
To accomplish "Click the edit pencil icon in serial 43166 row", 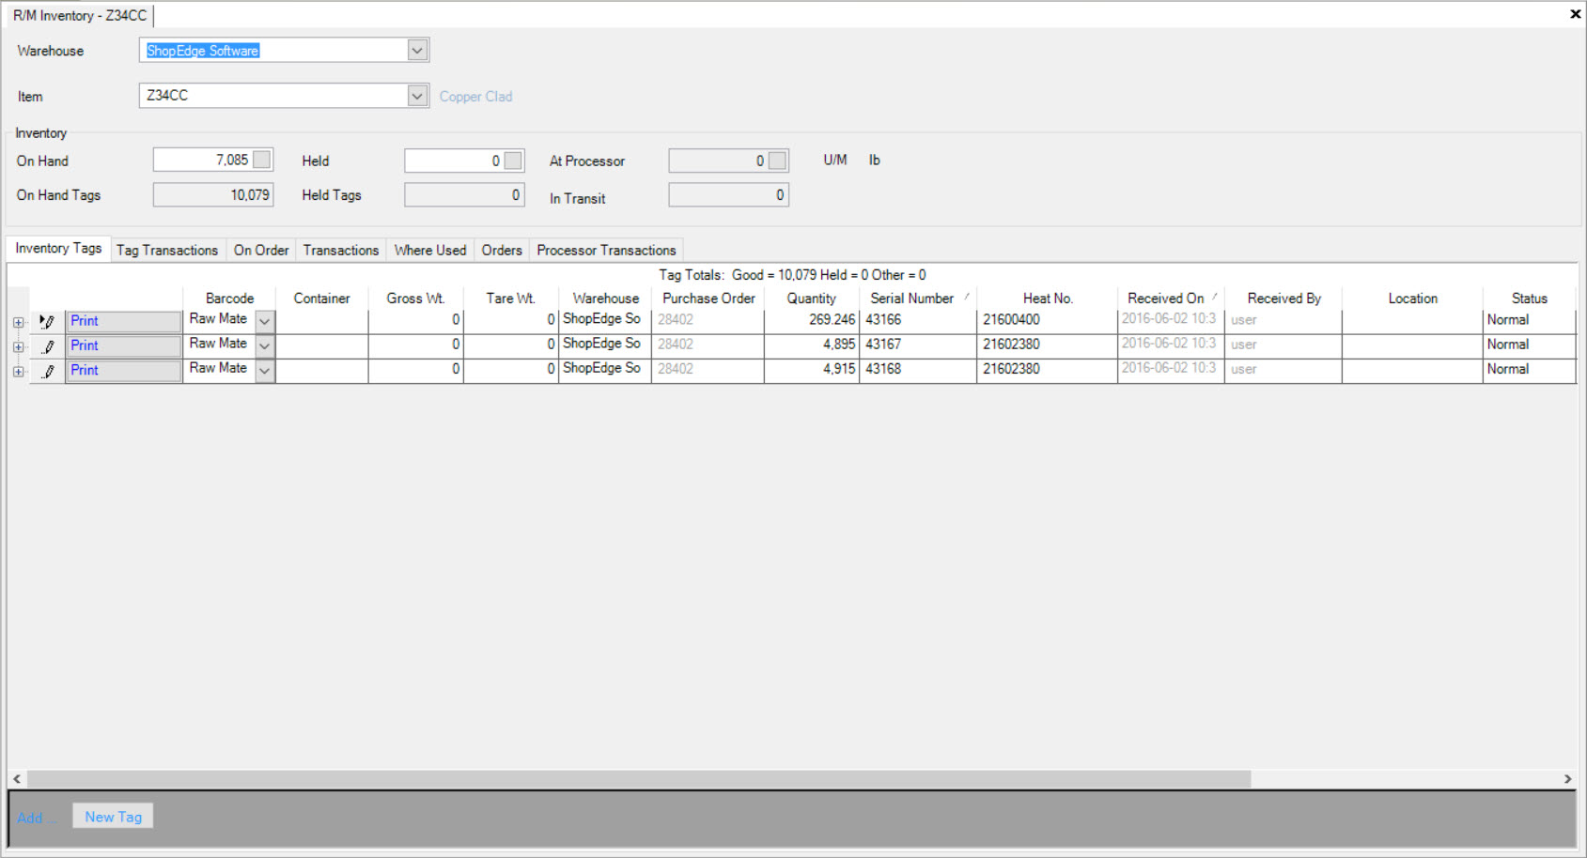I will pos(48,321).
